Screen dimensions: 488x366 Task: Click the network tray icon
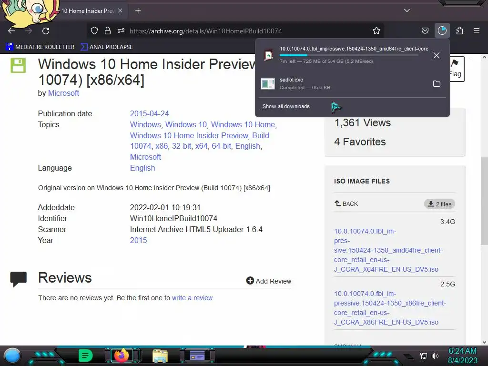tap(424, 356)
